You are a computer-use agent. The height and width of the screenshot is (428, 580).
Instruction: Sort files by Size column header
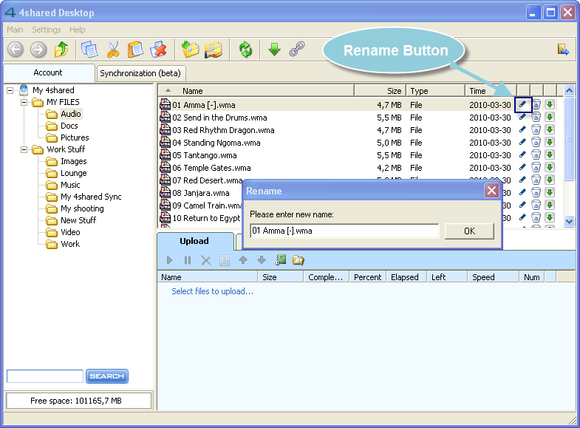coord(381,91)
